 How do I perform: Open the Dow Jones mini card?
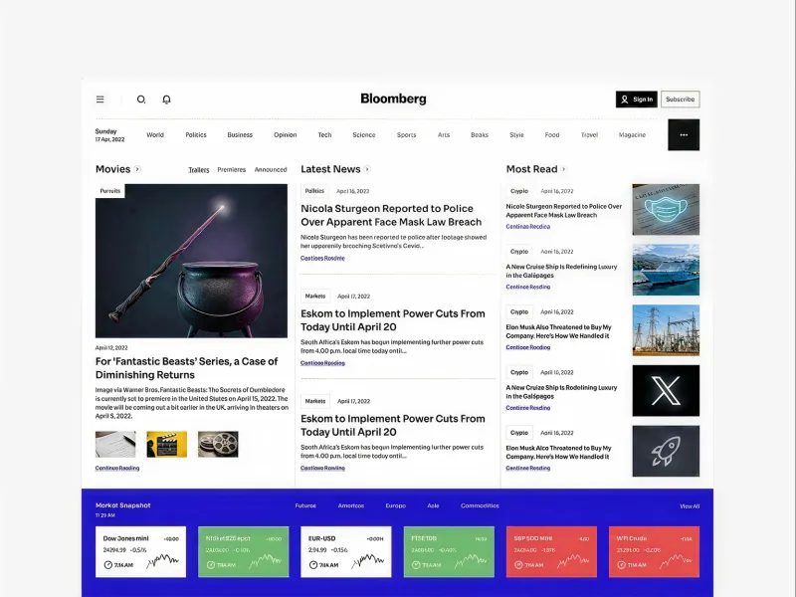(140, 552)
